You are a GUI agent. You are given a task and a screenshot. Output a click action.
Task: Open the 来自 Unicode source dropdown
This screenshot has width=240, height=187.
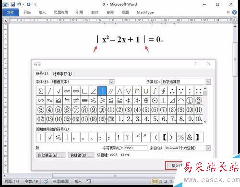pos(208,148)
